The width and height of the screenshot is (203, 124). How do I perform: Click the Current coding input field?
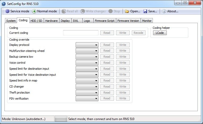(81, 33)
